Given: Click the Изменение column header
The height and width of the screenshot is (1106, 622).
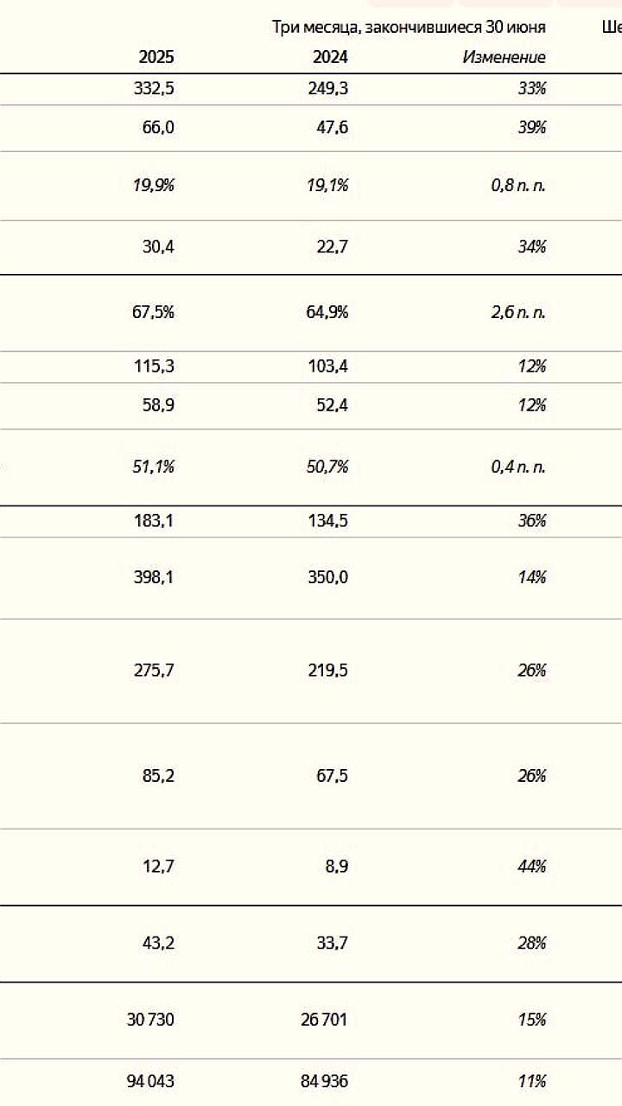Looking at the screenshot, I should pyautogui.click(x=505, y=57).
